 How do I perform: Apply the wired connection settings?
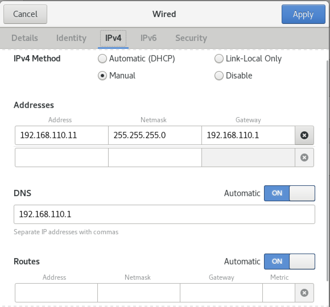[x=303, y=14]
